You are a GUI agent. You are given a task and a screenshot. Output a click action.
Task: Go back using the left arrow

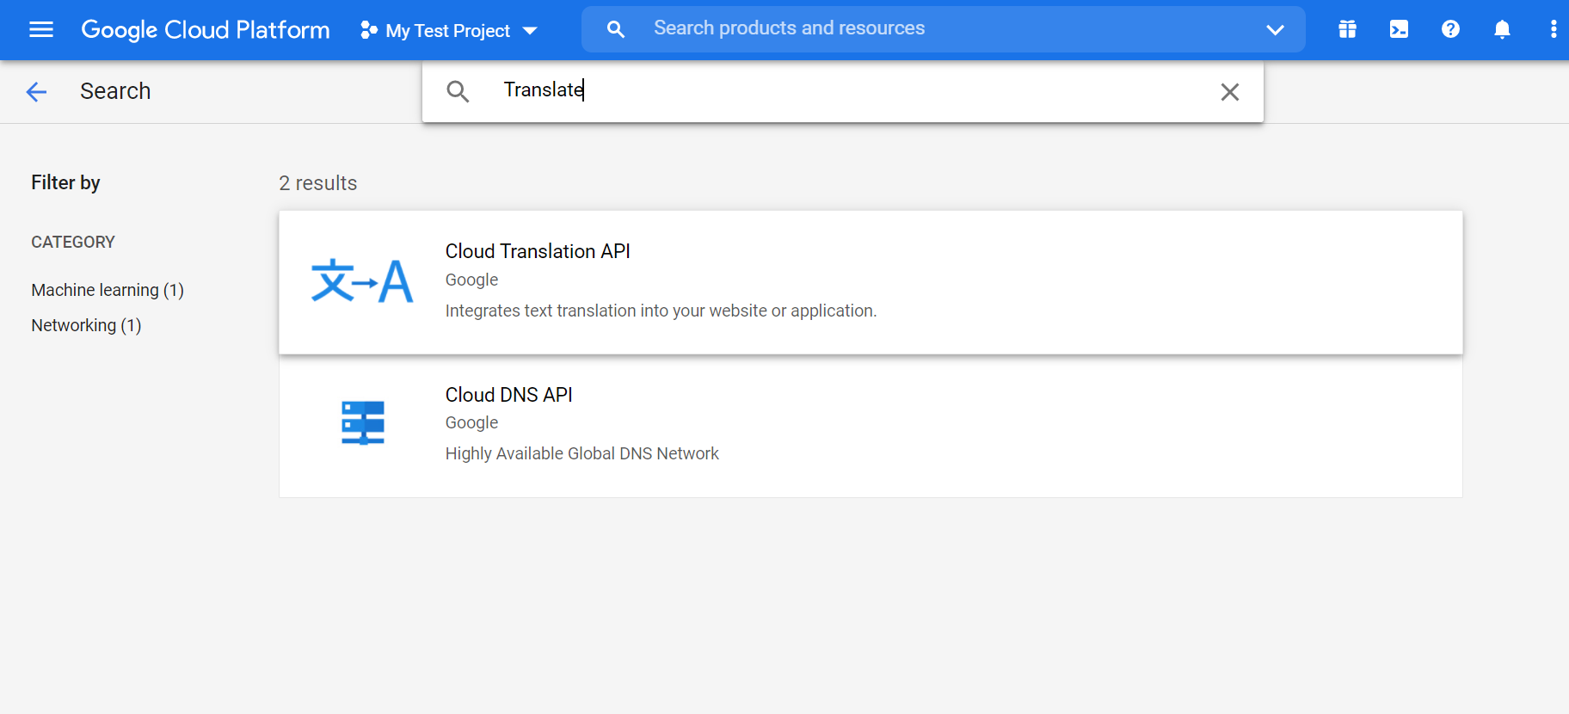36,91
